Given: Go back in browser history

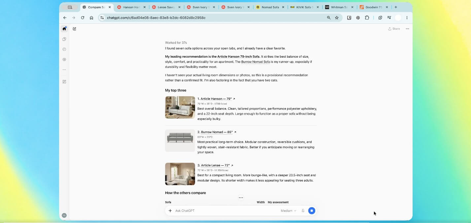Looking at the screenshot, I should pyautogui.click(x=65, y=18).
